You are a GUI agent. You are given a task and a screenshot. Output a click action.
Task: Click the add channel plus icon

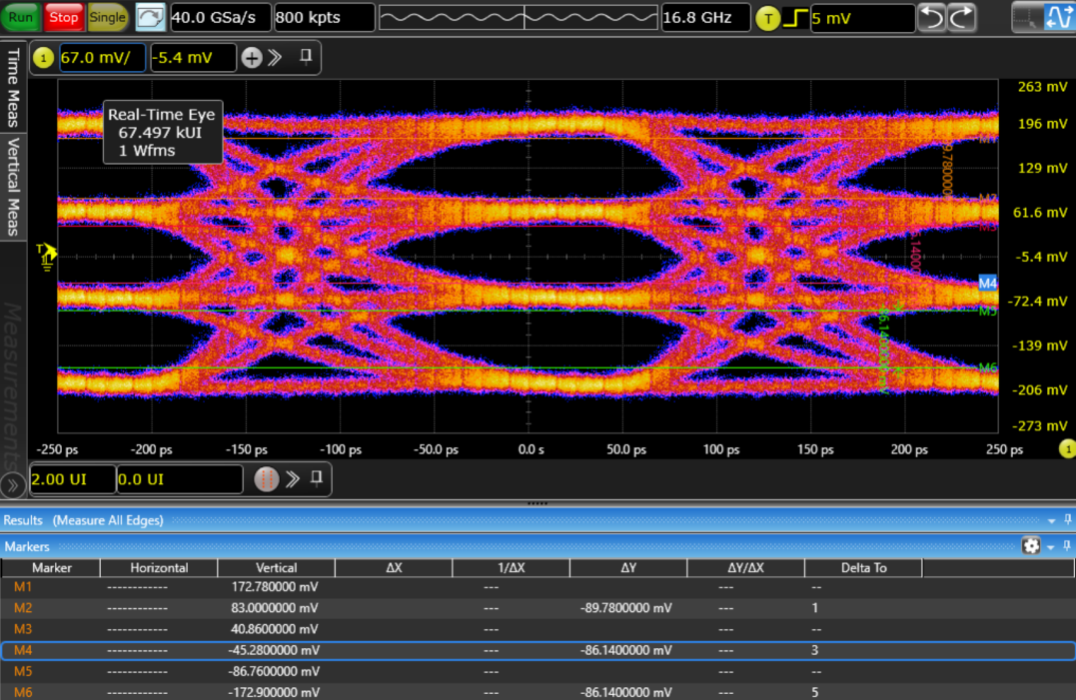click(x=252, y=58)
